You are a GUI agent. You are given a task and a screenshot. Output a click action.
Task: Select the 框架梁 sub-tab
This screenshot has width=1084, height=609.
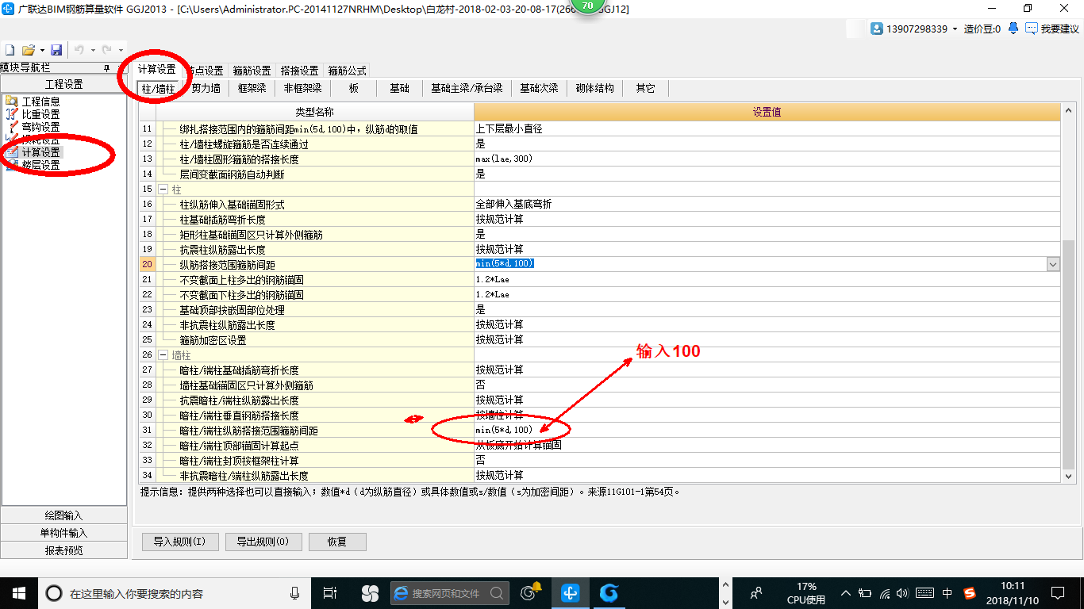click(252, 88)
